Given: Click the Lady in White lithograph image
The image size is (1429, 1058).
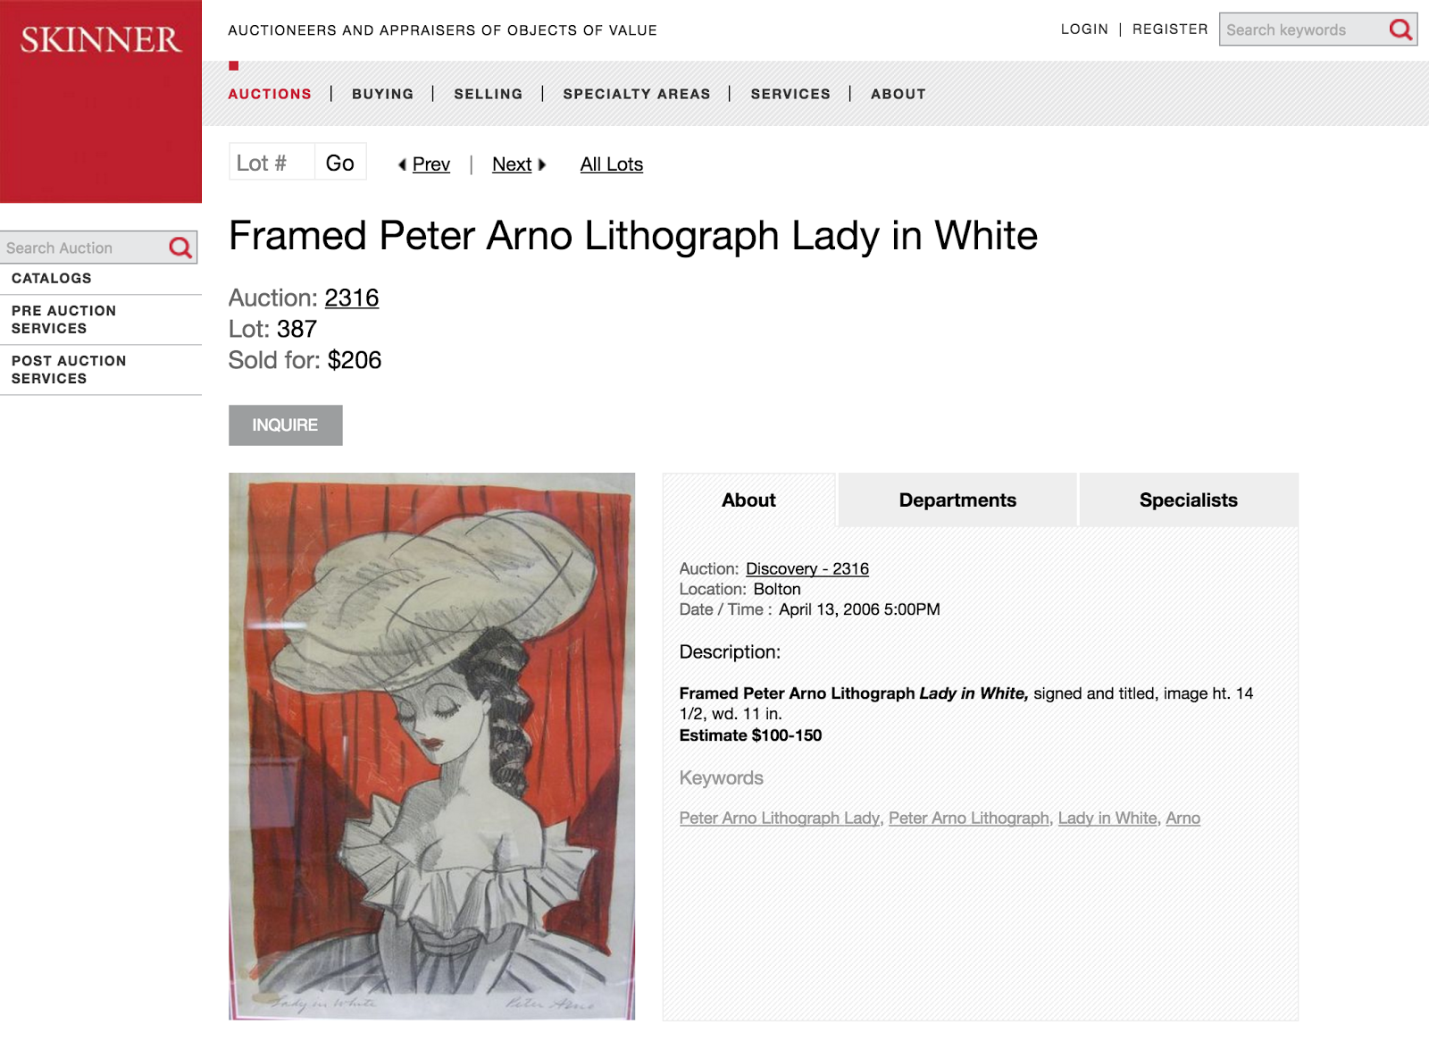Looking at the screenshot, I should [431, 746].
